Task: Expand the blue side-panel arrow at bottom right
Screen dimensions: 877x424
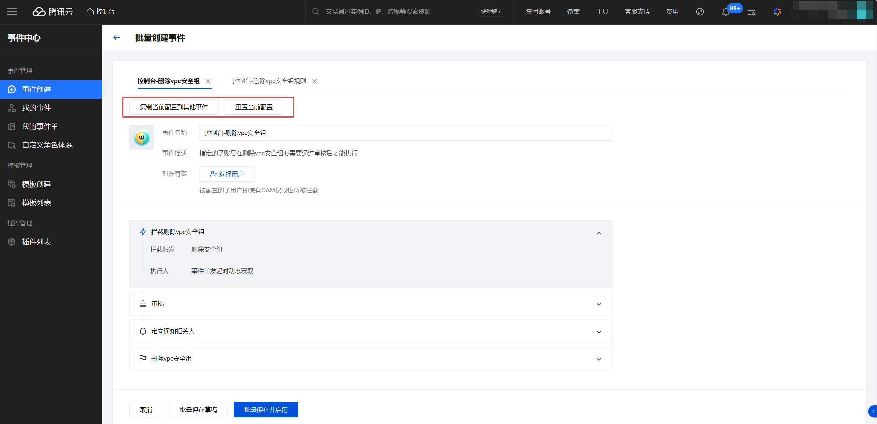Action: [x=873, y=411]
